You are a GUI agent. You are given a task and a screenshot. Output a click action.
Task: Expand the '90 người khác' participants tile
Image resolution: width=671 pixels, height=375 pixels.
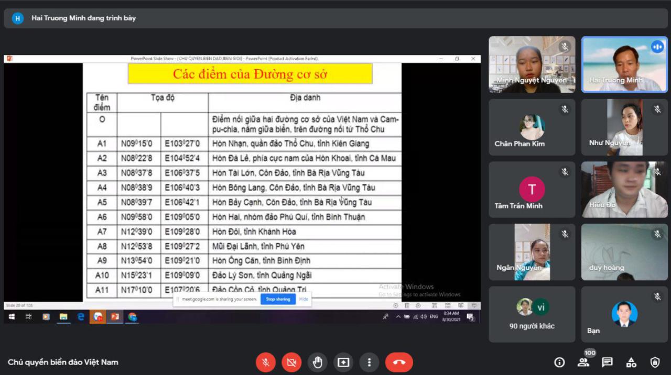pos(532,314)
